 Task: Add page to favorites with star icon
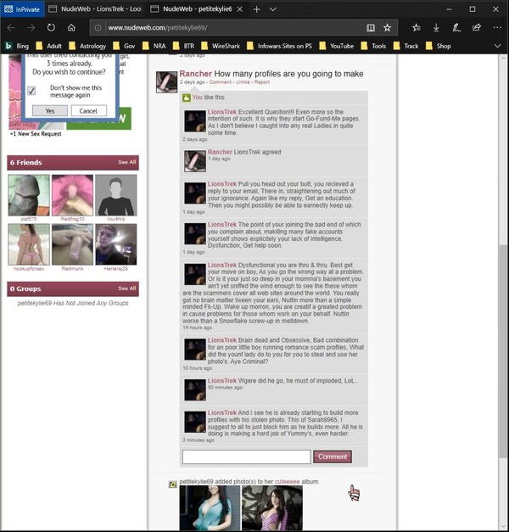[388, 27]
